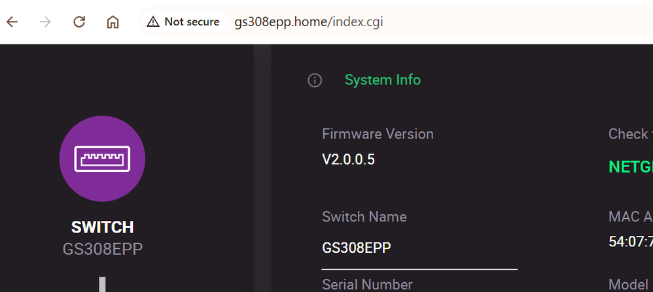Screen dimensions: 653x292
Task: Click the info icon beside System Info
Action: tap(315, 80)
